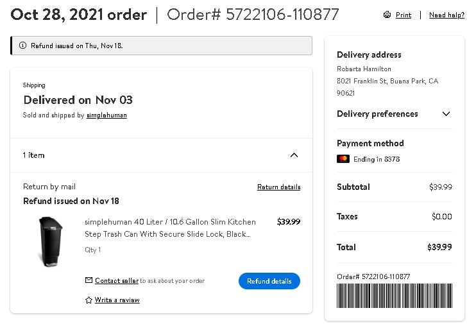Click Contact seller link
The width and height of the screenshot is (476, 324).
pyautogui.click(x=117, y=280)
